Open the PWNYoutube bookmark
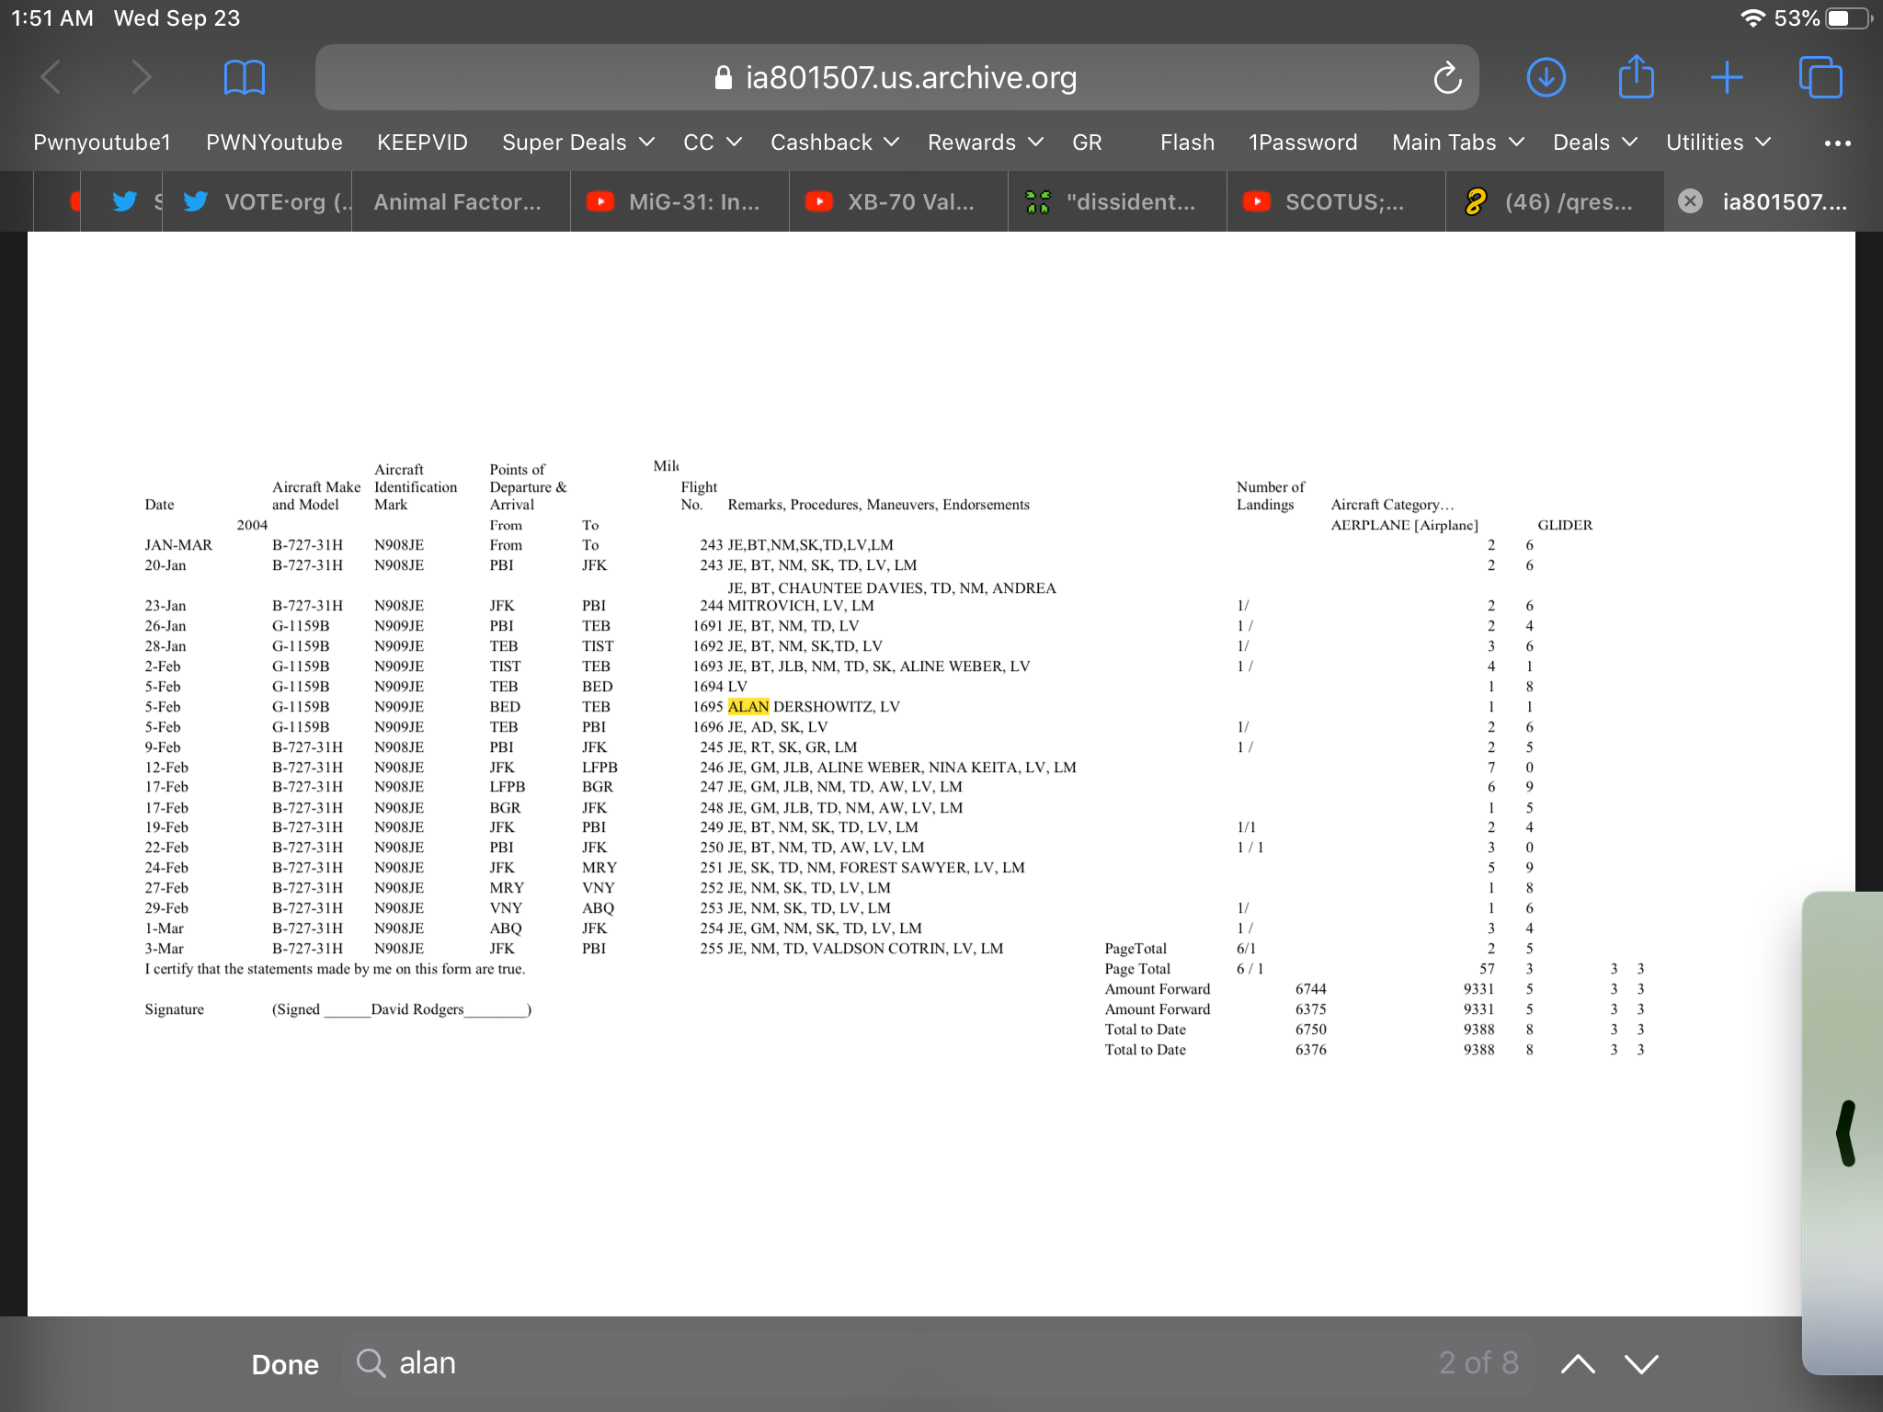 [x=274, y=142]
